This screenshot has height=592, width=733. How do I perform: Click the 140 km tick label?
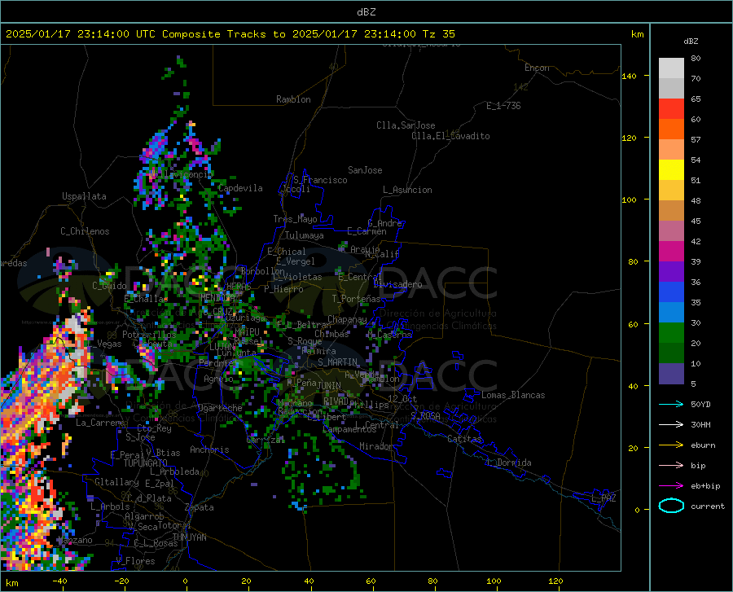(x=629, y=76)
